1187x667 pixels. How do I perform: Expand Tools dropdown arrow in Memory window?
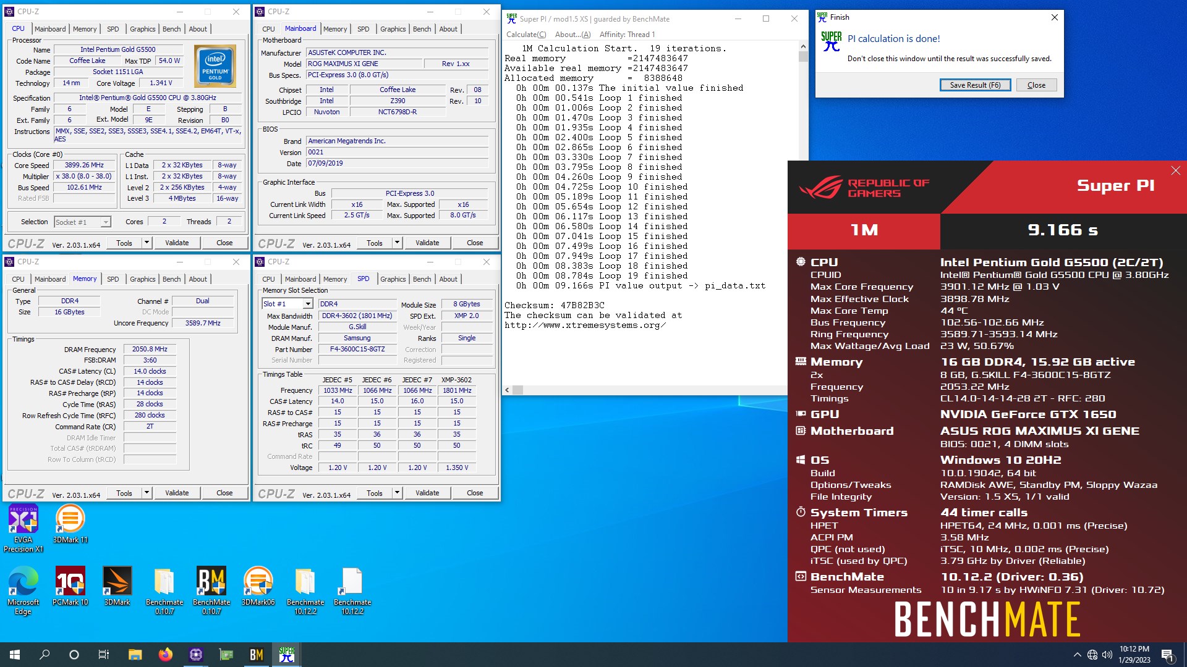[x=147, y=493]
